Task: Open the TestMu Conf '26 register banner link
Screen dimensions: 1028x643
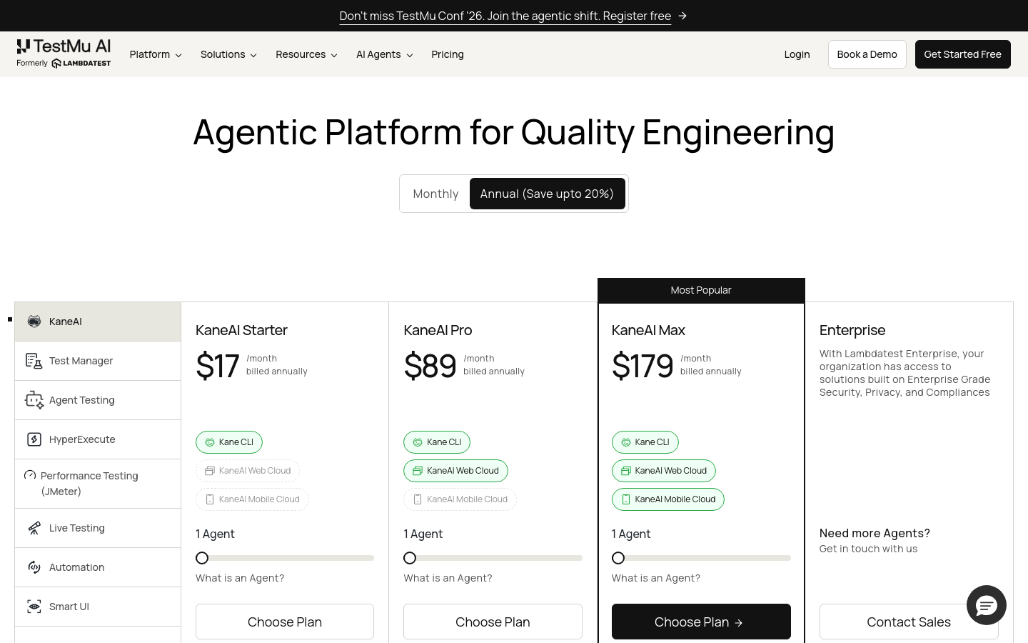Action: (x=505, y=16)
